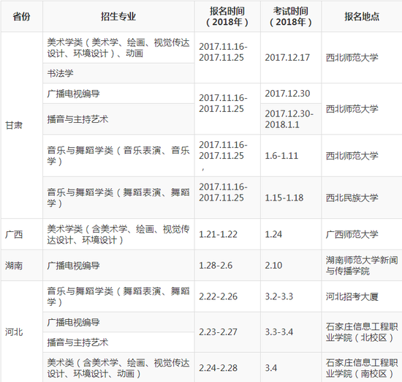The height and width of the screenshot is (382, 402).
Task: Click the 省份 column header
Action: (x=22, y=16)
